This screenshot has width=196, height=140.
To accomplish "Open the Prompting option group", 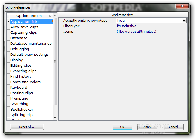I will [x=31, y=99].
